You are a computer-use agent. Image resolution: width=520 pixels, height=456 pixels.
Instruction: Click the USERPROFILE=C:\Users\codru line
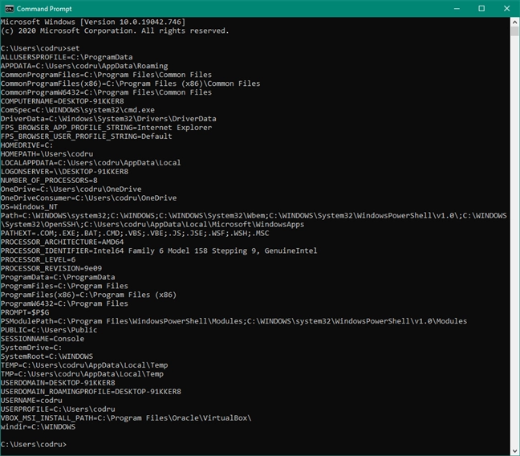click(58, 409)
